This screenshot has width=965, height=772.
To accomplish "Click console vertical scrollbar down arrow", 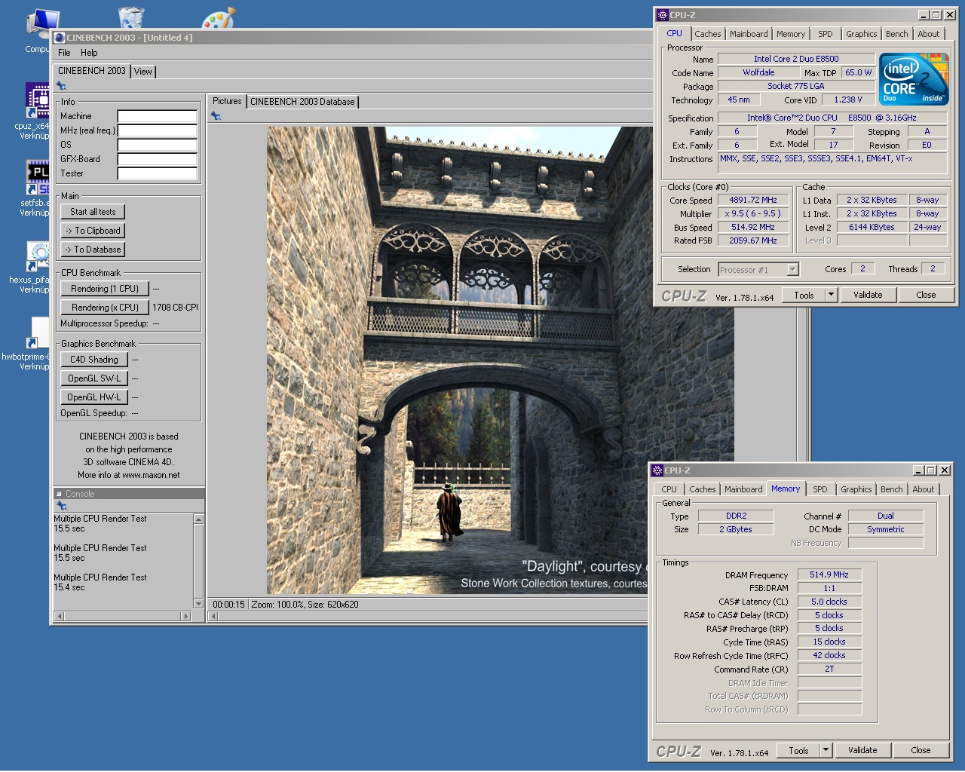I will [x=199, y=603].
